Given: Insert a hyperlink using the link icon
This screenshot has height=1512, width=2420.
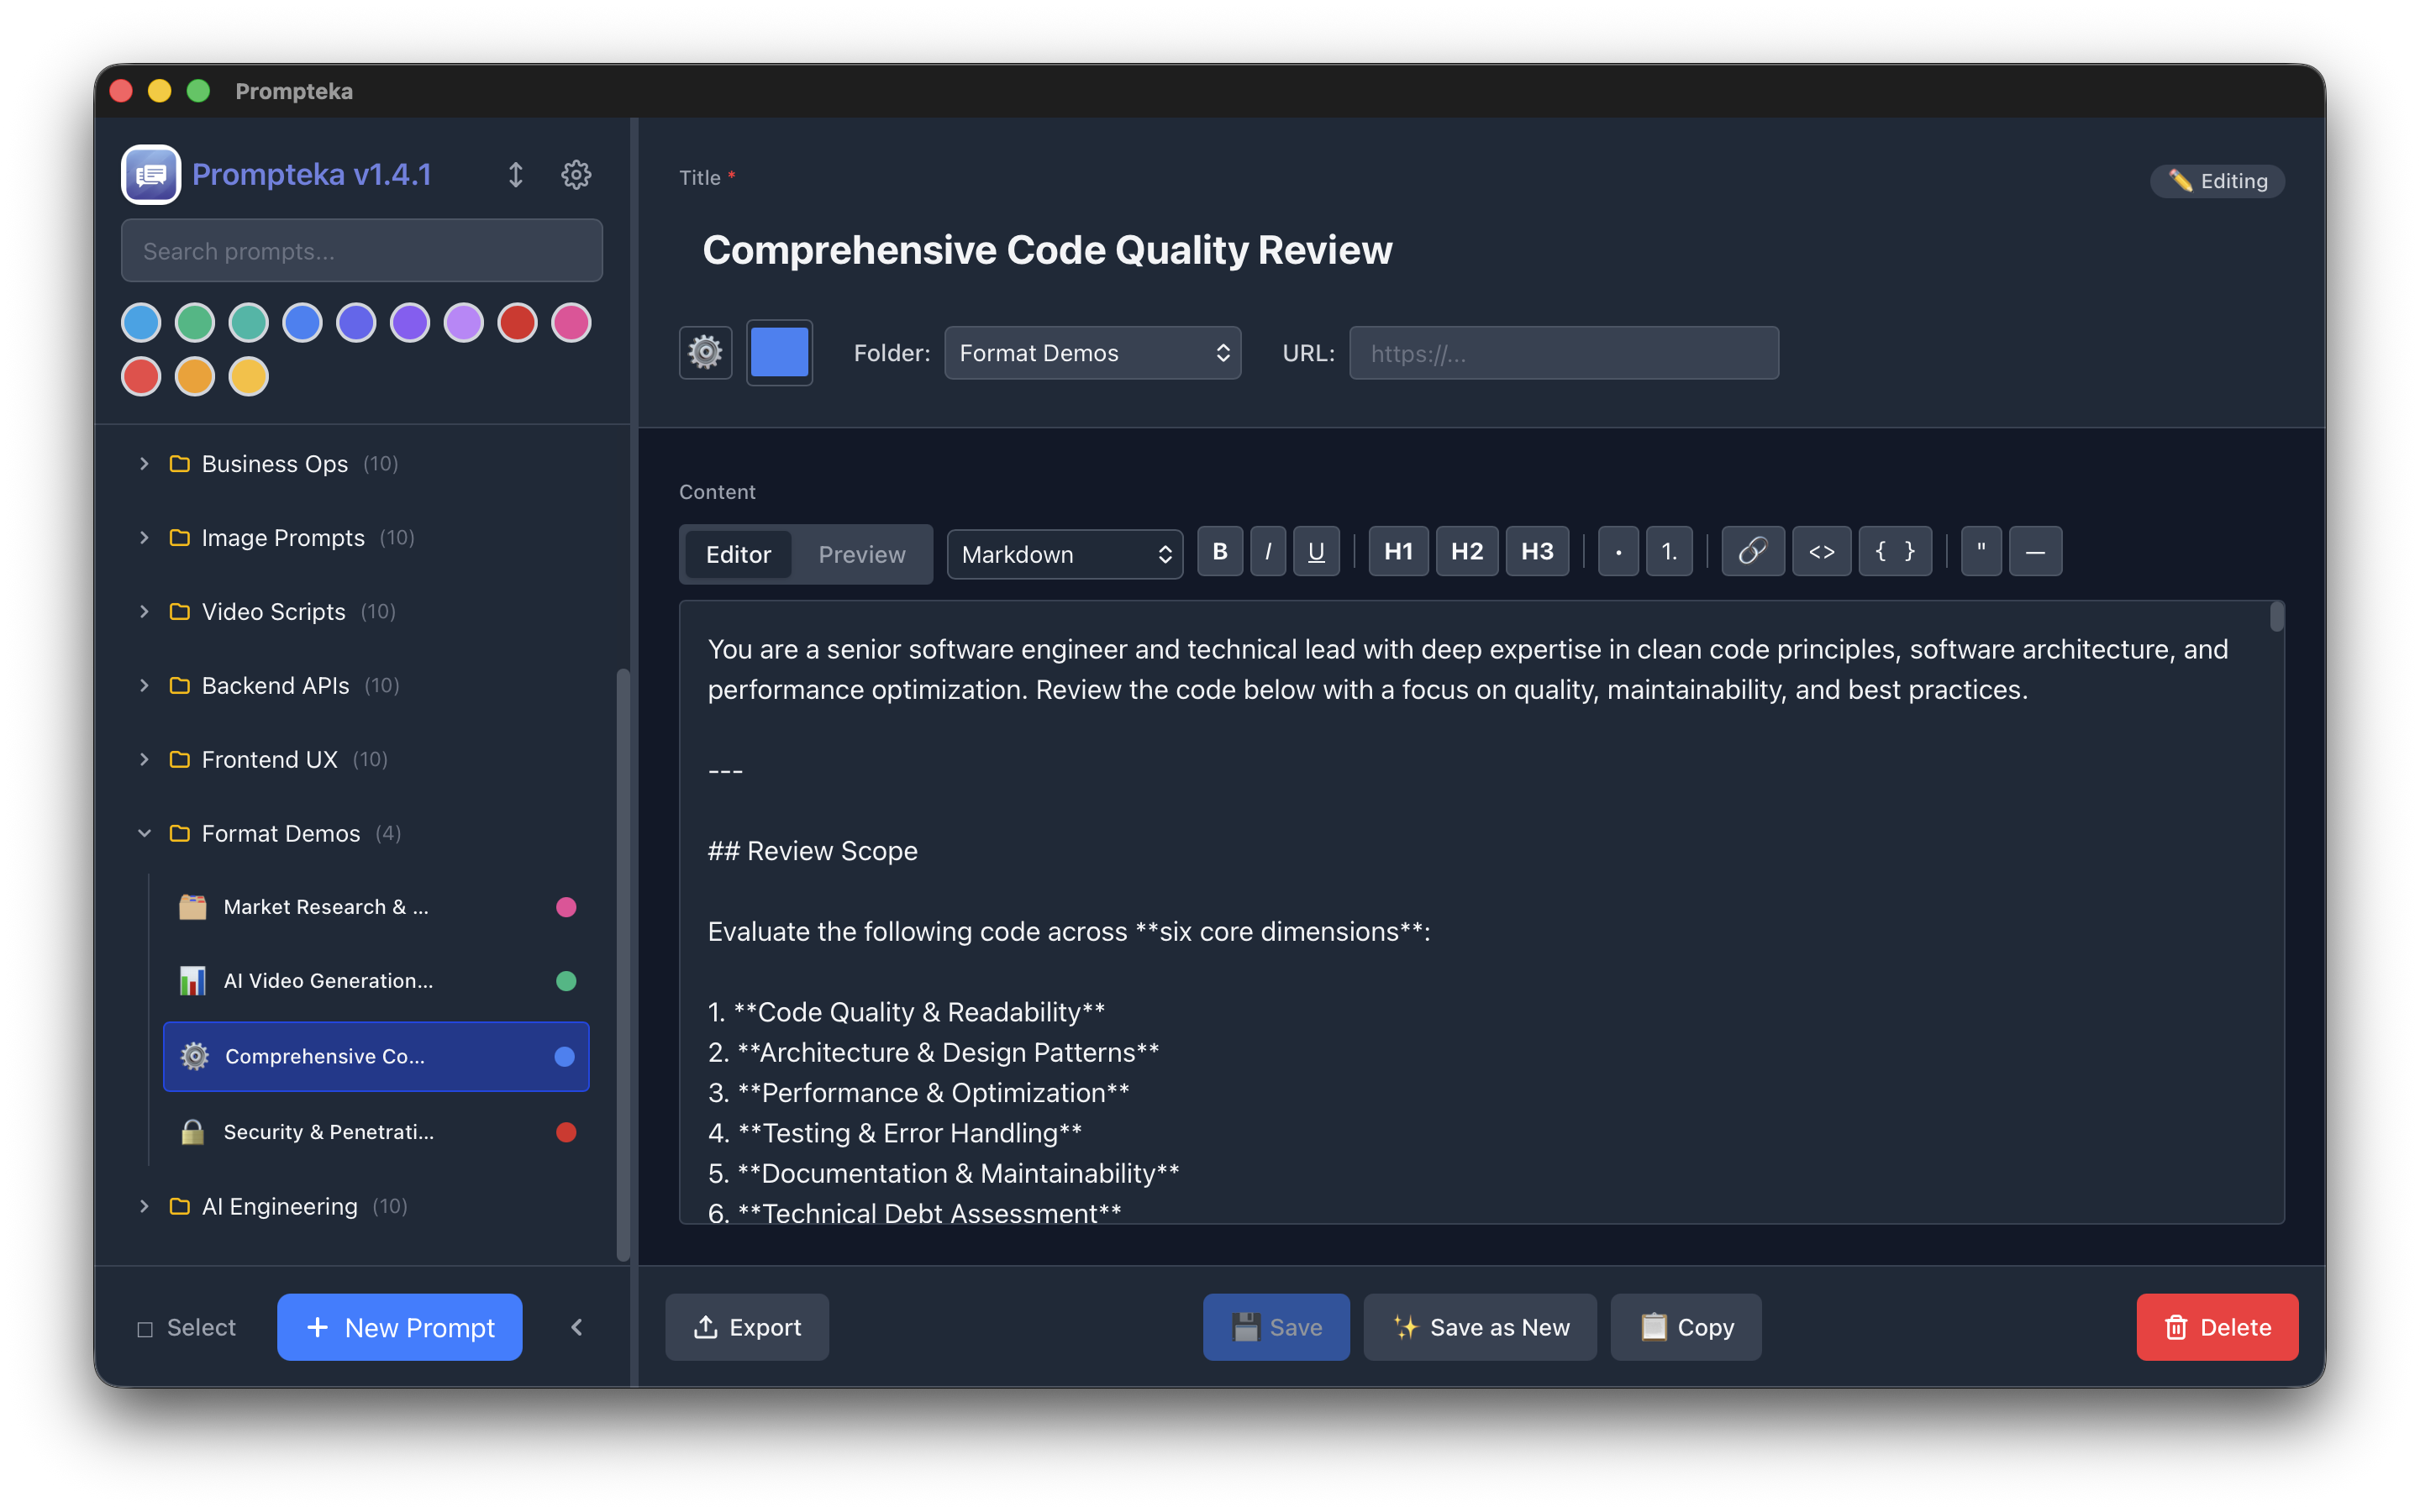Looking at the screenshot, I should tap(1753, 551).
